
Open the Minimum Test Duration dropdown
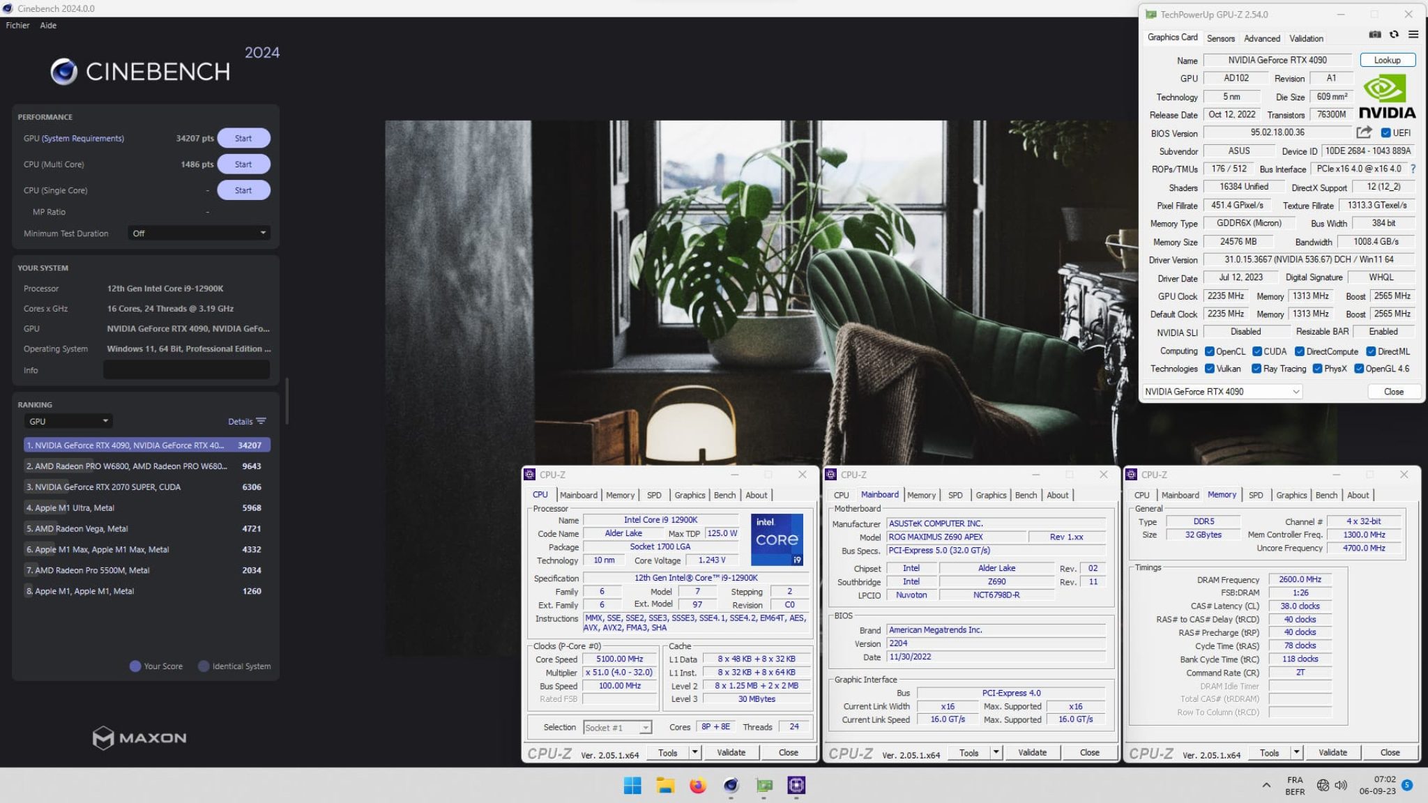pyautogui.click(x=199, y=233)
